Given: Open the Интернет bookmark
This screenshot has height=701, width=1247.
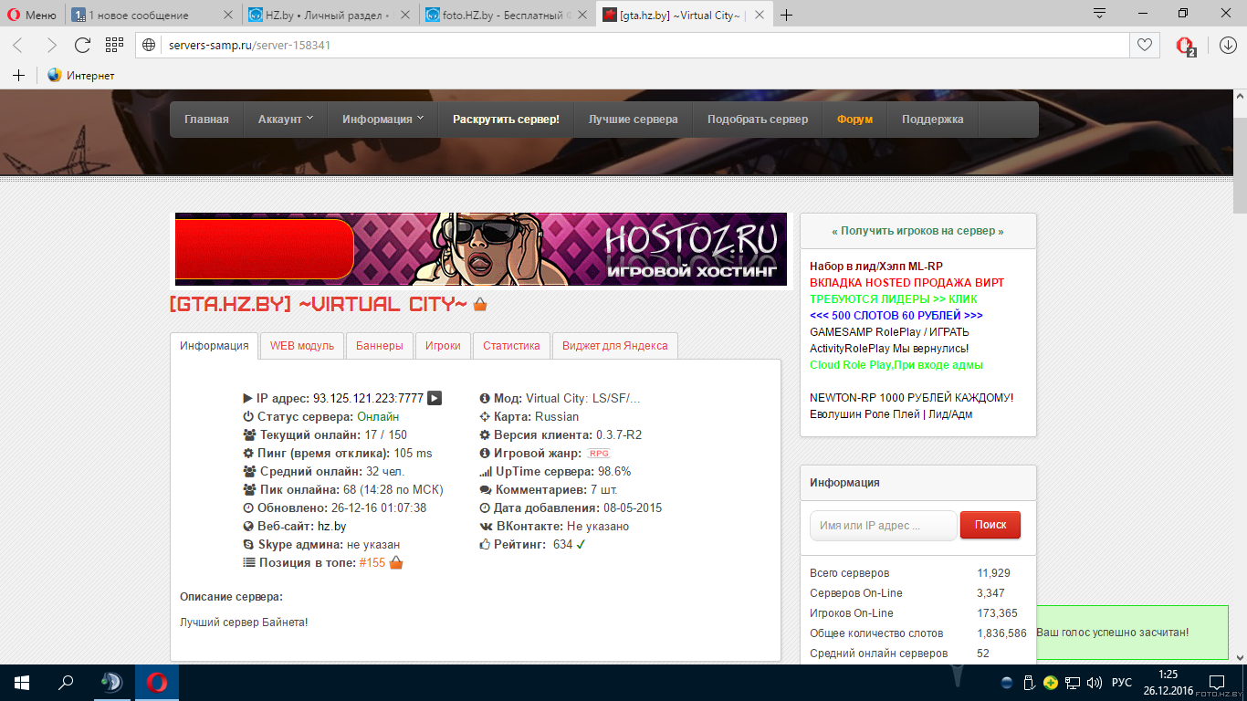Looking at the screenshot, I should click(81, 76).
